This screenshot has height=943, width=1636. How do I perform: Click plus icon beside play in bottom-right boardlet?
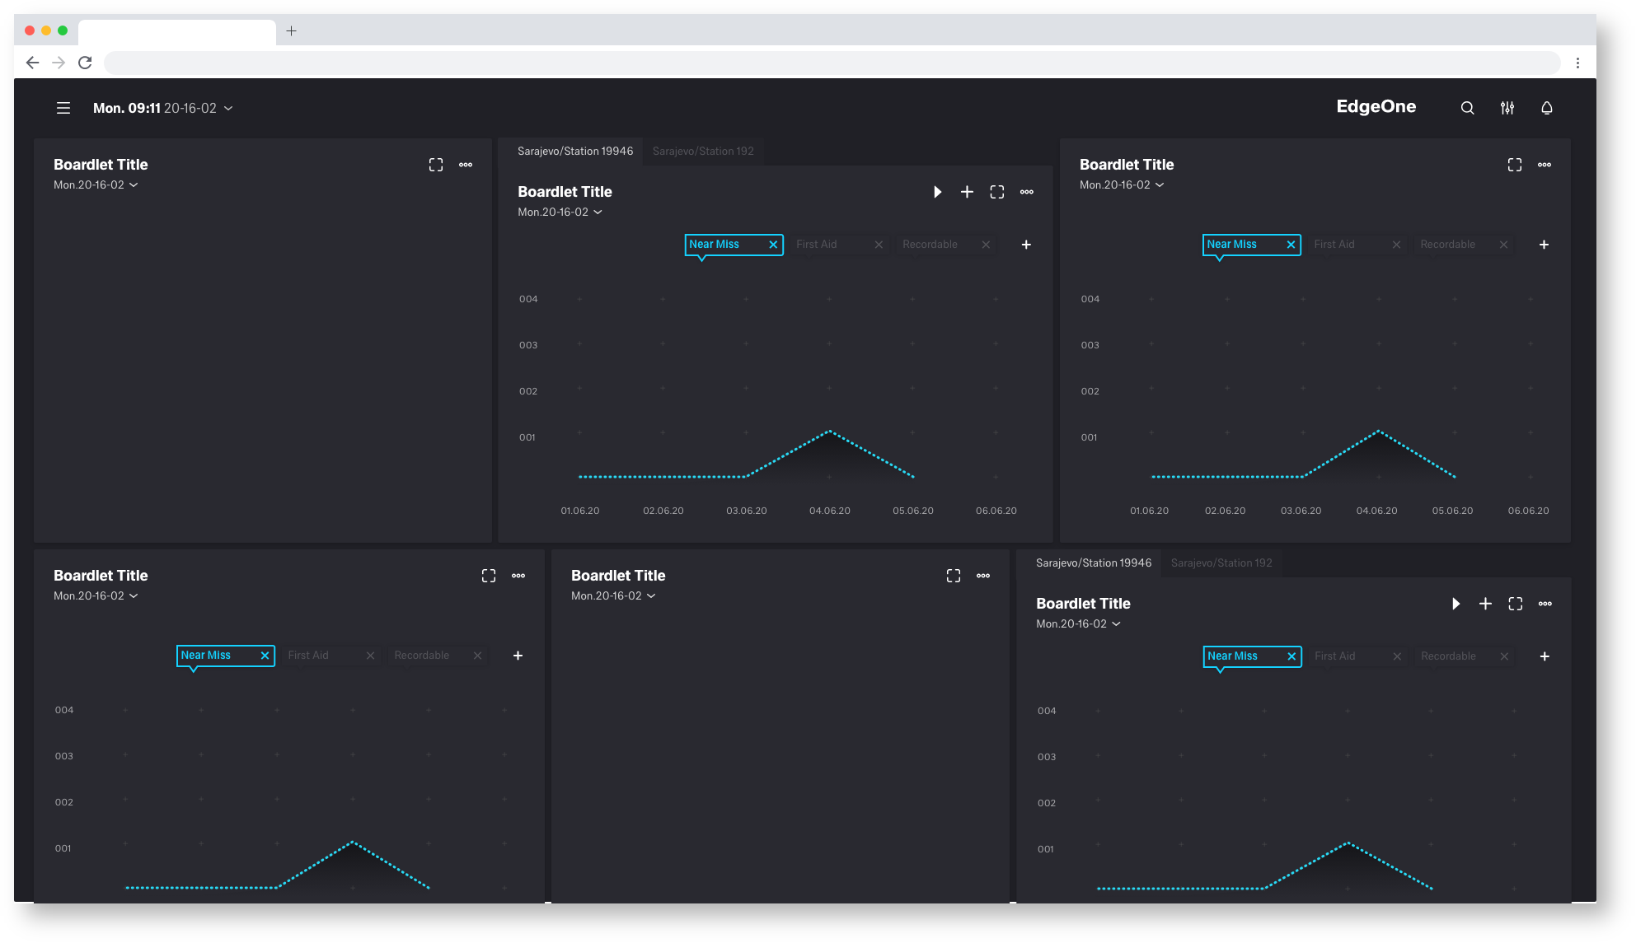[x=1485, y=604]
